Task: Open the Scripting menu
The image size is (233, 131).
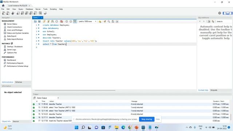Action: click(x=53, y=9)
